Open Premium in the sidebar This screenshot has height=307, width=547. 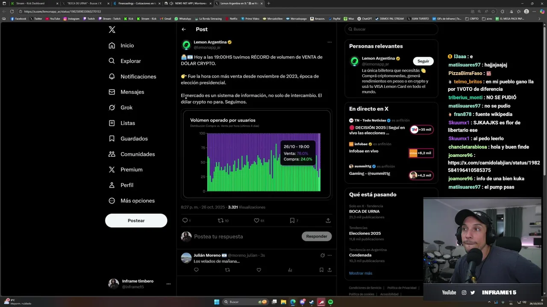(x=126, y=170)
